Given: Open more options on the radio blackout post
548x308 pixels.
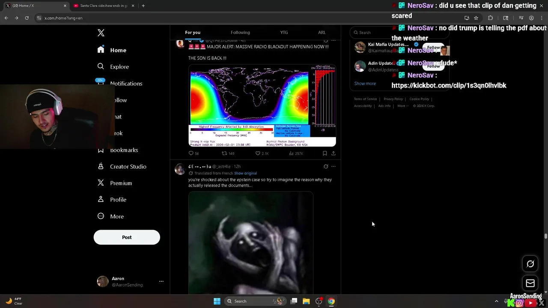Looking at the screenshot, I should click(x=334, y=41).
